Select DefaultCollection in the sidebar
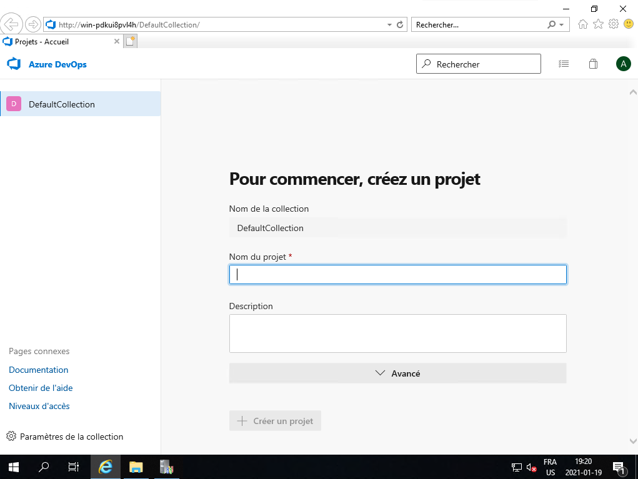This screenshot has width=638, height=479. tap(80, 104)
